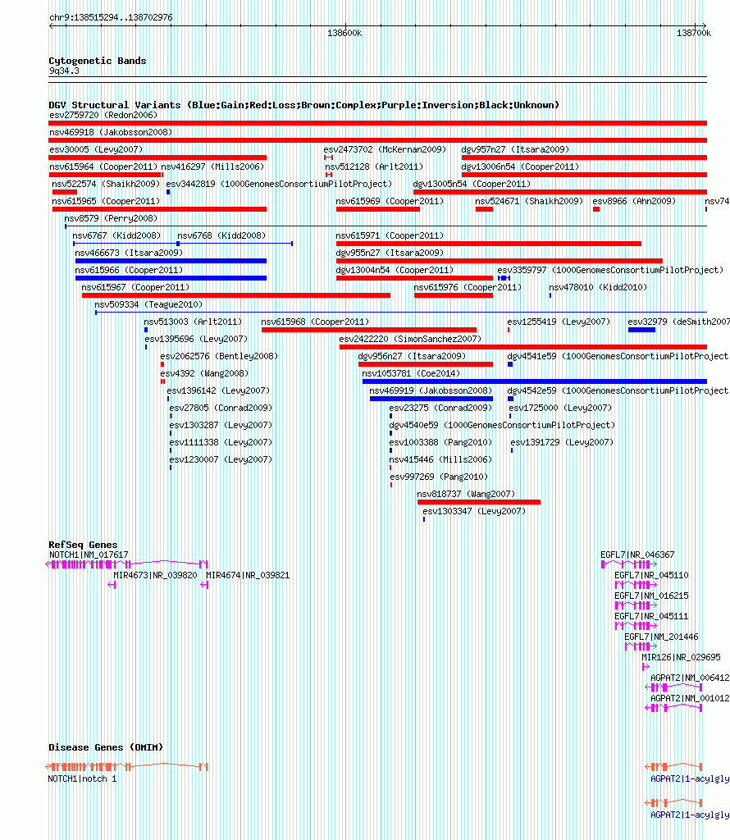The image size is (730, 840).
Task: Select esv2062576 (Bentley2008) variant
Action: coord(219,355)
